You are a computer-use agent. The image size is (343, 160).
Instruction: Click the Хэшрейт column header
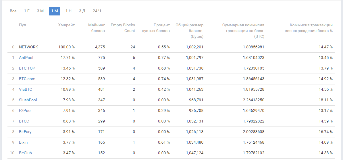pos(66,25)
